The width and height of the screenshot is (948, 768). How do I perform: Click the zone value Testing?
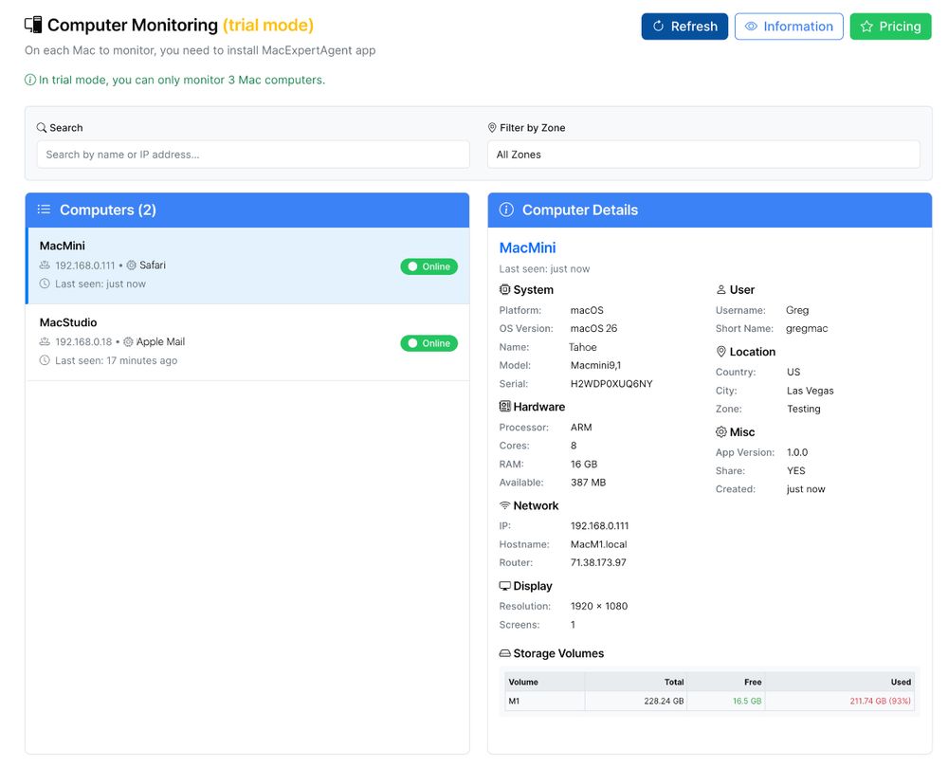804,409
